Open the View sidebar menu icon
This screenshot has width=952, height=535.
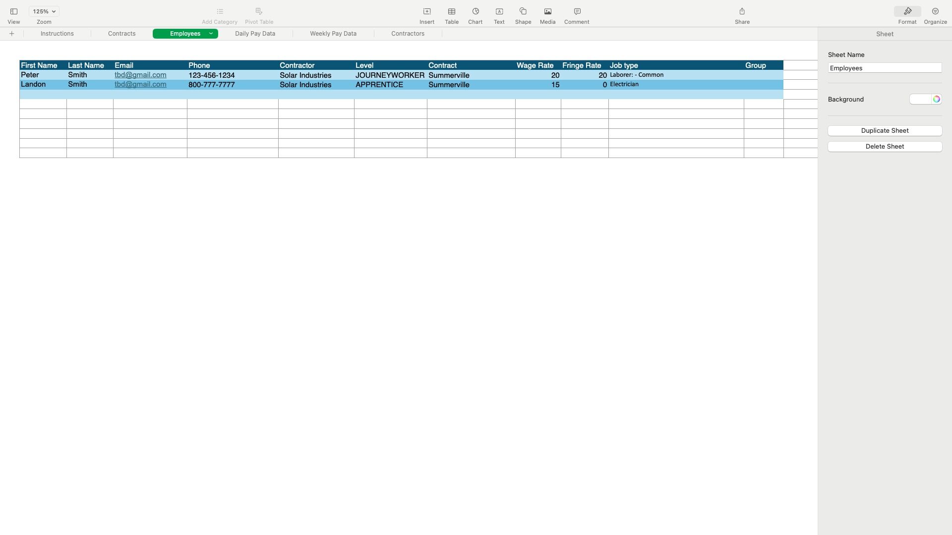[14, 11]
